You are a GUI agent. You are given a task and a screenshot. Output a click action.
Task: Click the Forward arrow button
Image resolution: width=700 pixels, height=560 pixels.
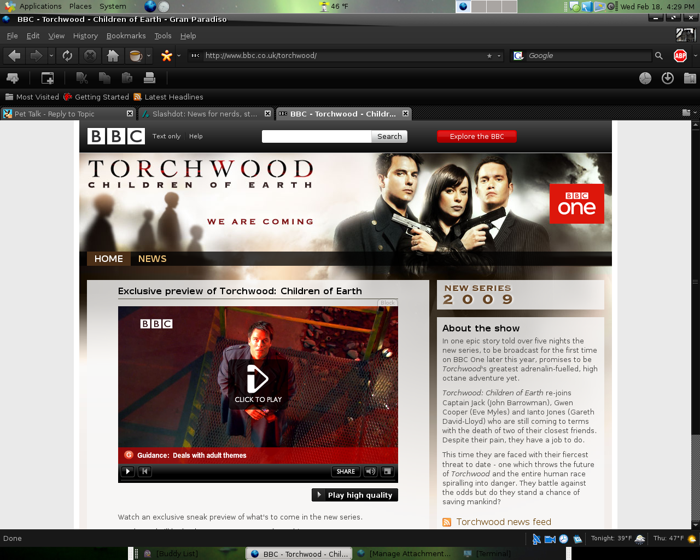click(36, 56)
